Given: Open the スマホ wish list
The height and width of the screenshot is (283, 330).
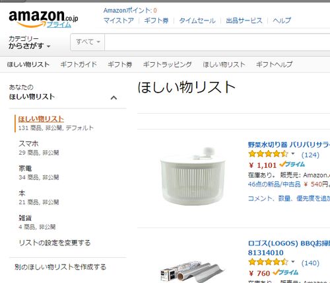Looking at the screenshot, I should click(x=28, y=143).
